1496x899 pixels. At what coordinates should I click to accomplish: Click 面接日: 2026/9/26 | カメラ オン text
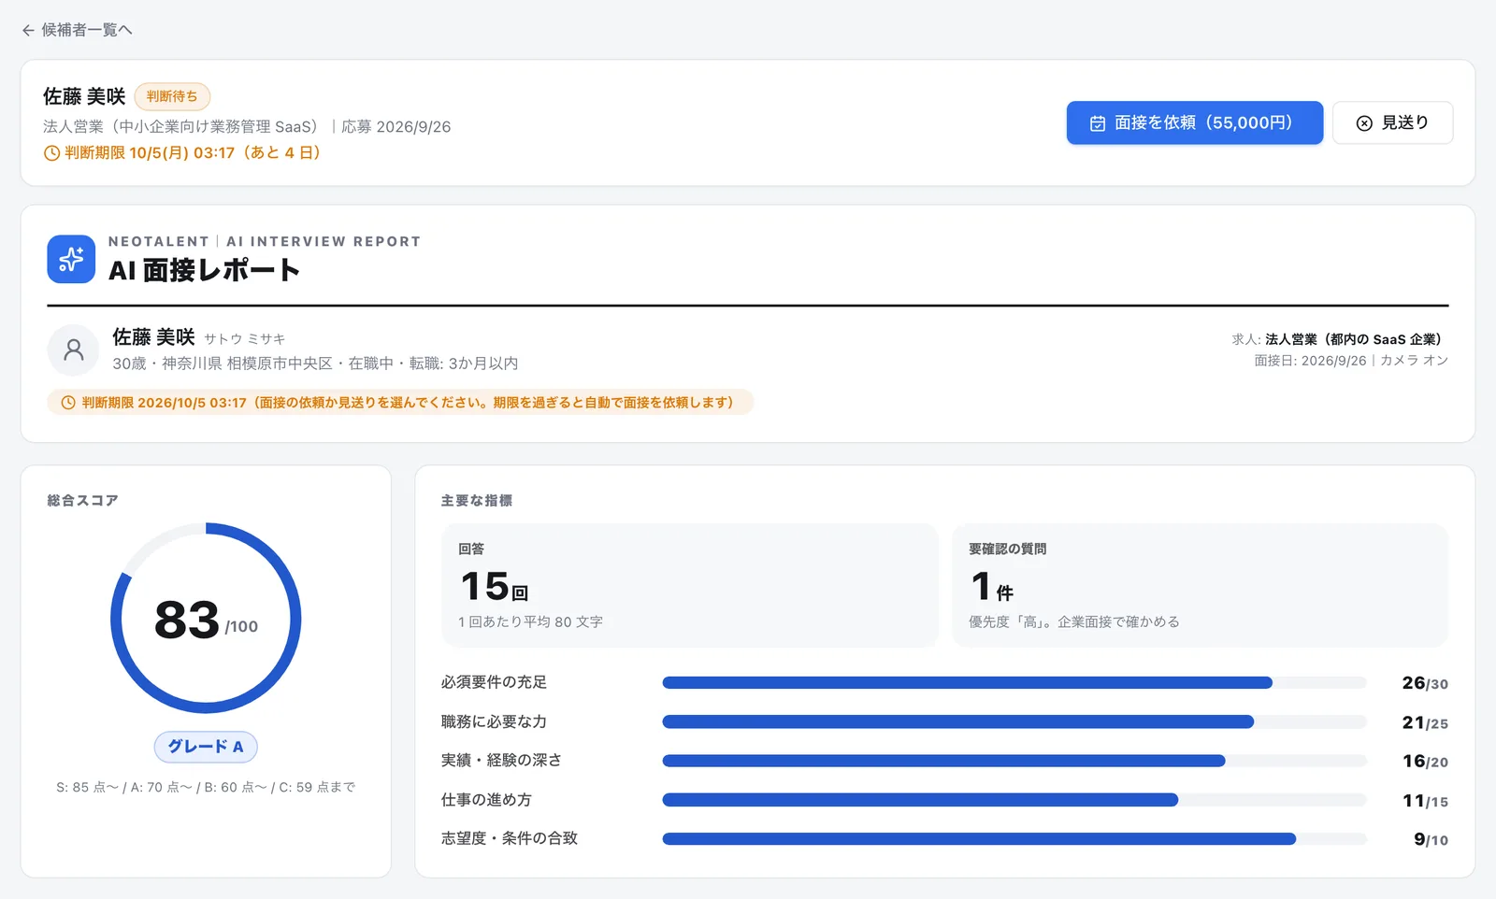pos(1351,361)
